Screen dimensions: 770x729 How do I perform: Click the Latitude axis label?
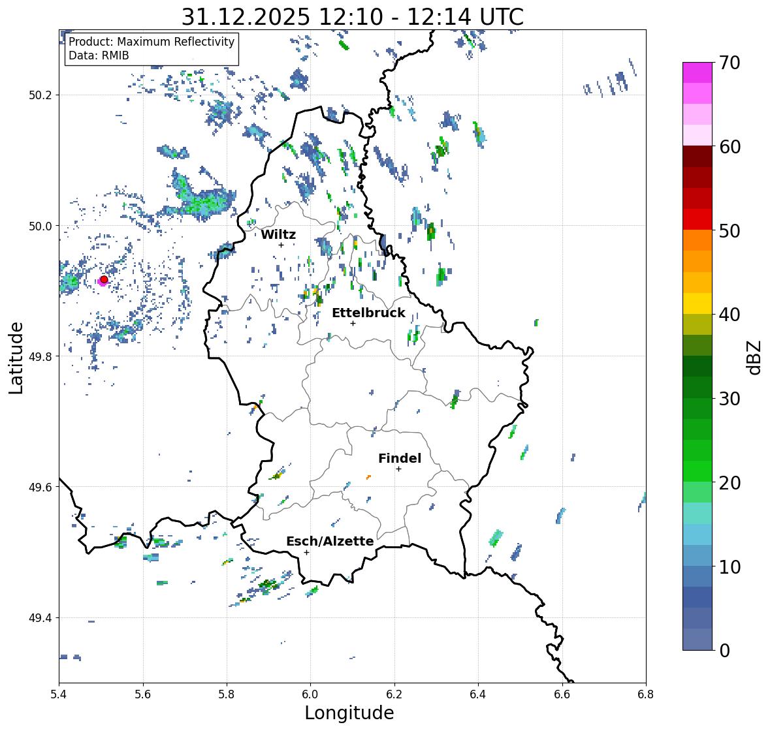tap(16, 358)
